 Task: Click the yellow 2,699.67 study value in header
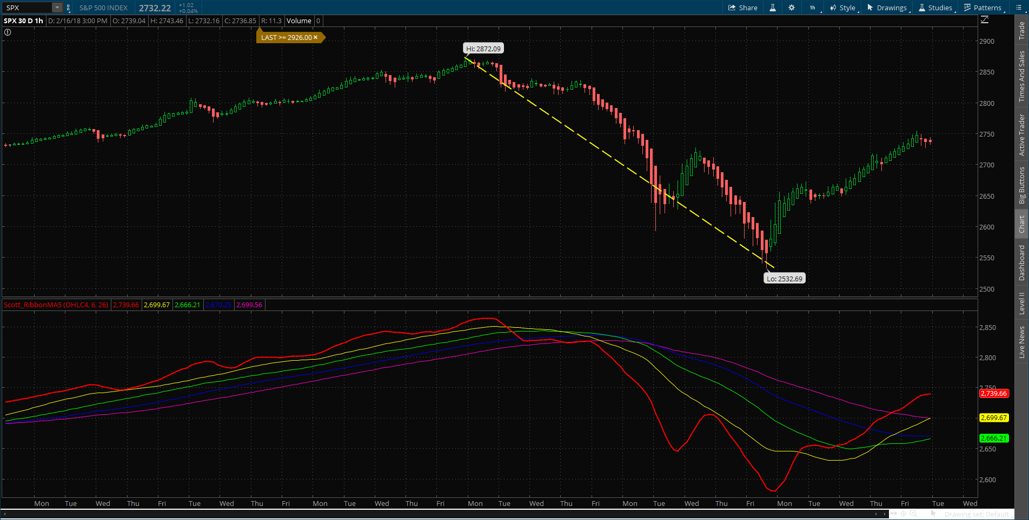(x=157, y=305)
